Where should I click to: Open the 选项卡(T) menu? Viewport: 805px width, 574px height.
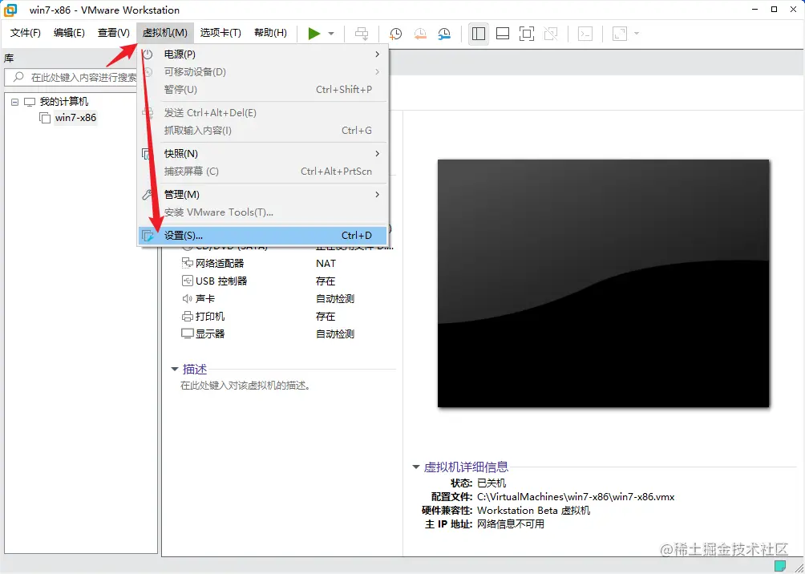220,33
